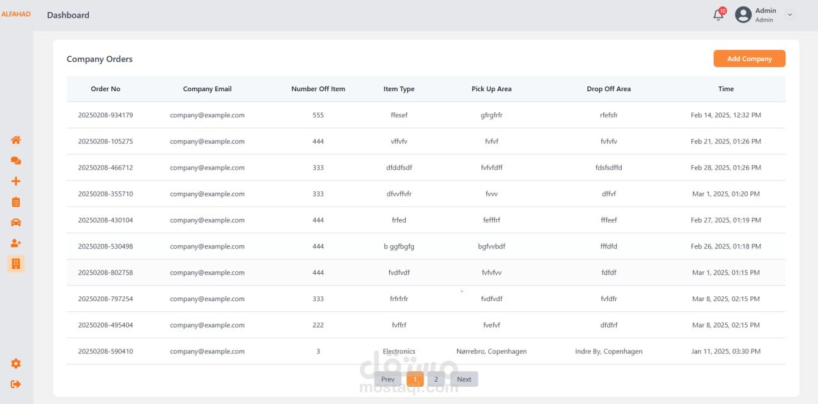The height and width of the screenshot is (404, 818).
Task: Select page 1 in pagination
Action: tap(415, 379)
